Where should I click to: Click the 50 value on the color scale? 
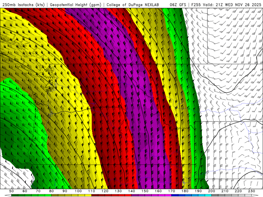click(12, 191)
